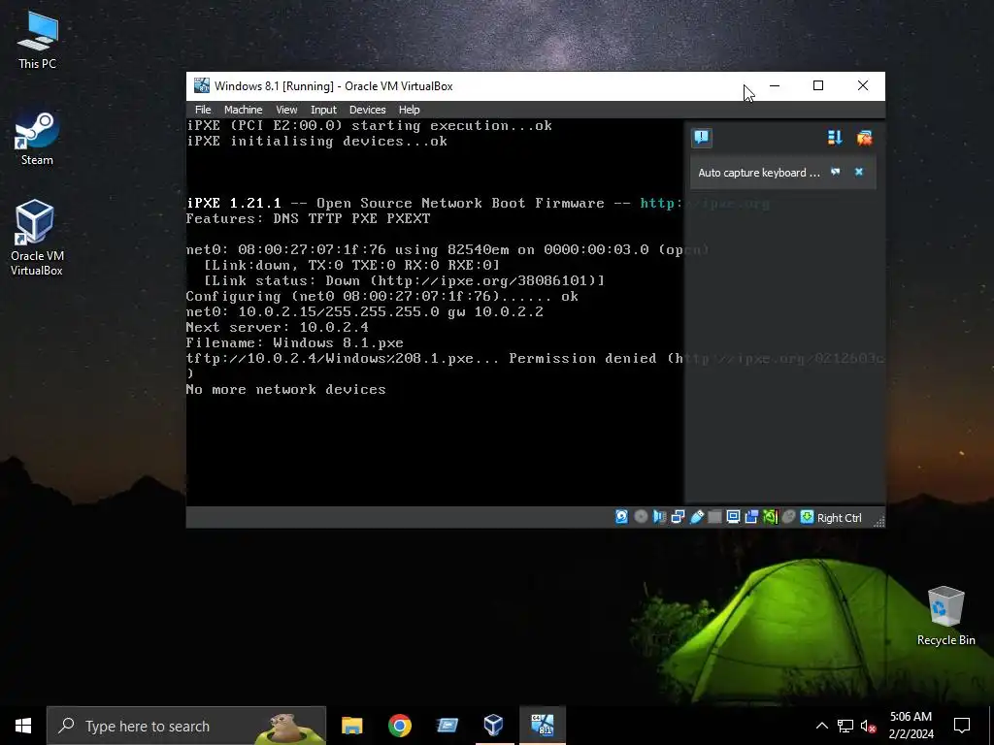
Task: Click the shared folders indicator
Action: (714, 517)
